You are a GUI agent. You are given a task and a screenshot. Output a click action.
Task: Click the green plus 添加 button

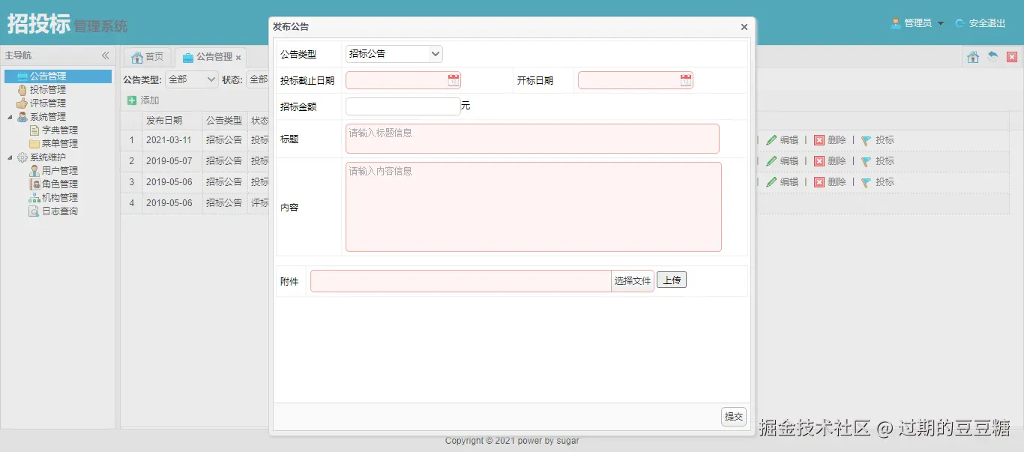pos(143,100)
